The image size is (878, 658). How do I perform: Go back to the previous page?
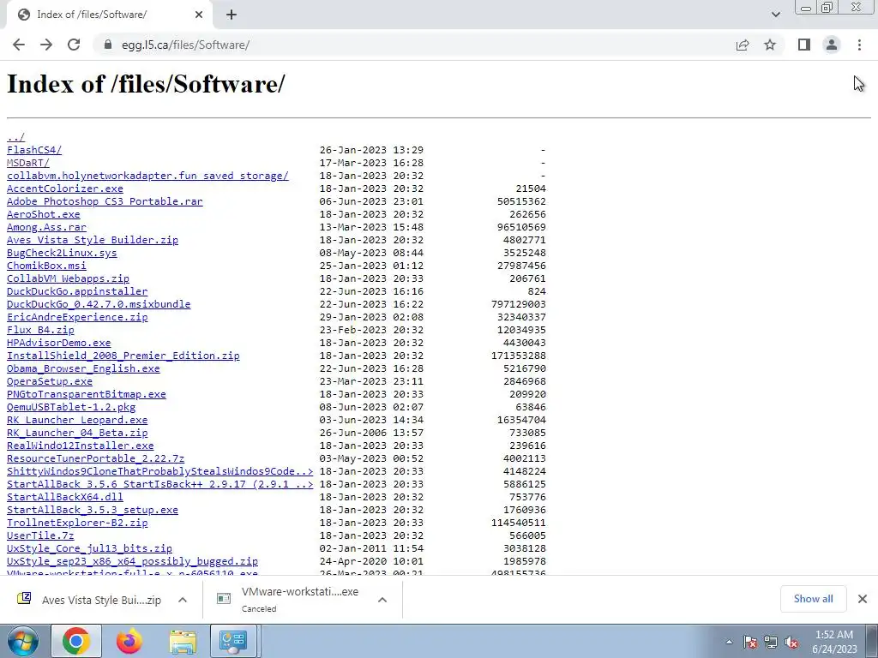coord(19,45)
